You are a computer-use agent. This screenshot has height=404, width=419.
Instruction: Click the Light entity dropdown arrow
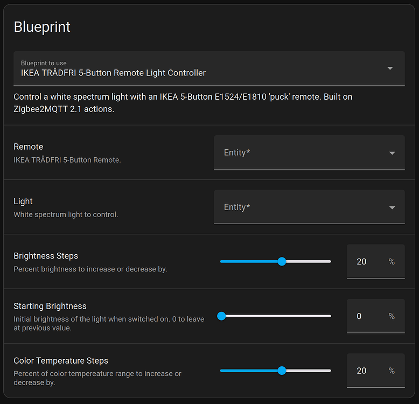[392, 207]
